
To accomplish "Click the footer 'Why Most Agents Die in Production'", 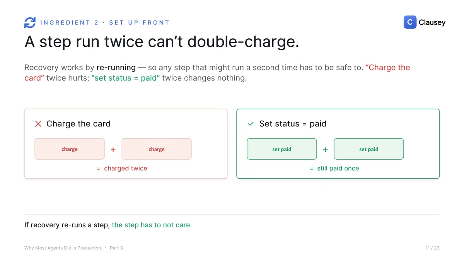I will [63, 248].
